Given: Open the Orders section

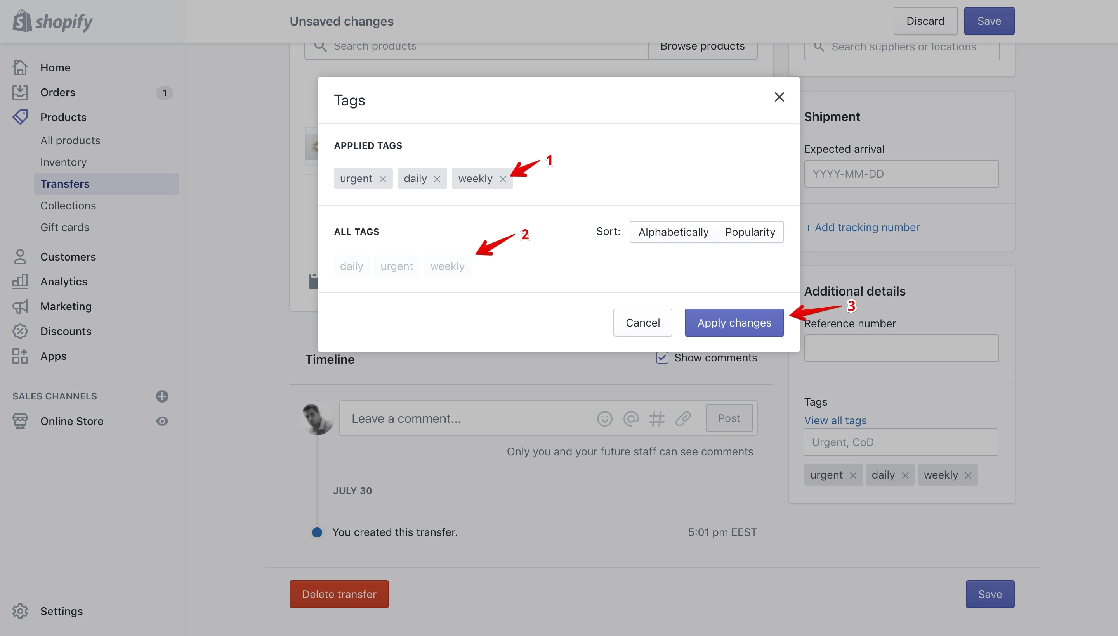Looking at the screenshot, I should (58, 92).
